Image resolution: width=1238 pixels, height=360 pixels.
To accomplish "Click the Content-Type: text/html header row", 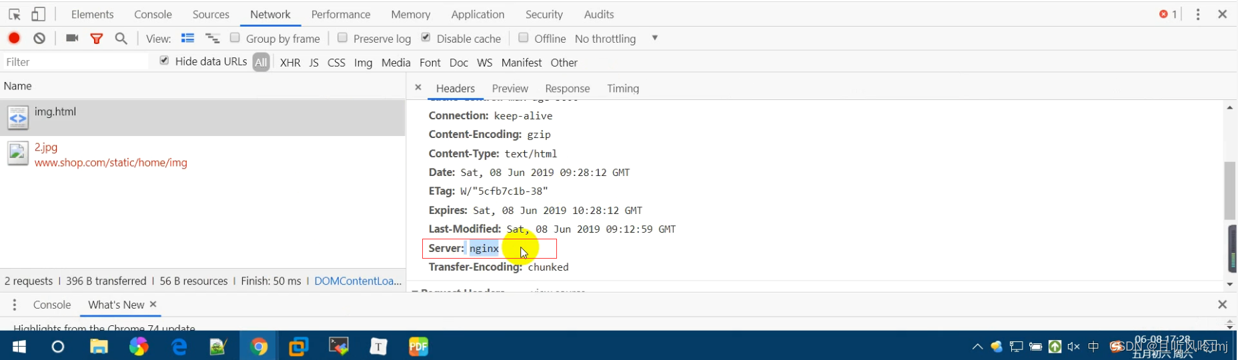I will click(493, 153).
